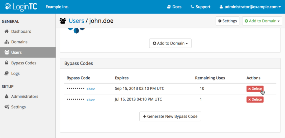Click the Jul 15, 2013 04:10 PM UTC cell

139,99
